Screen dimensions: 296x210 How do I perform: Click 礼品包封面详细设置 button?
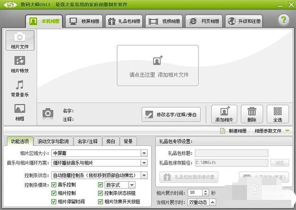pyautogui.click(x=189, y=177)
